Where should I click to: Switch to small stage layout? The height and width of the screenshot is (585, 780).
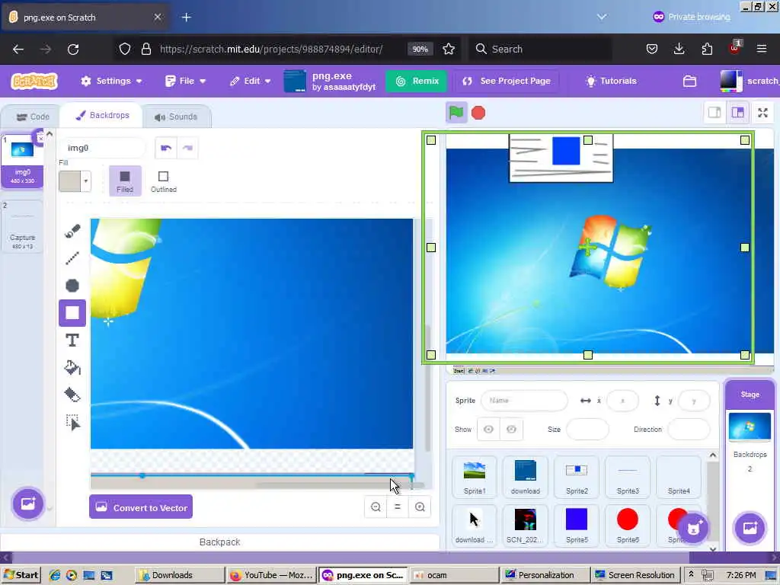714,113
